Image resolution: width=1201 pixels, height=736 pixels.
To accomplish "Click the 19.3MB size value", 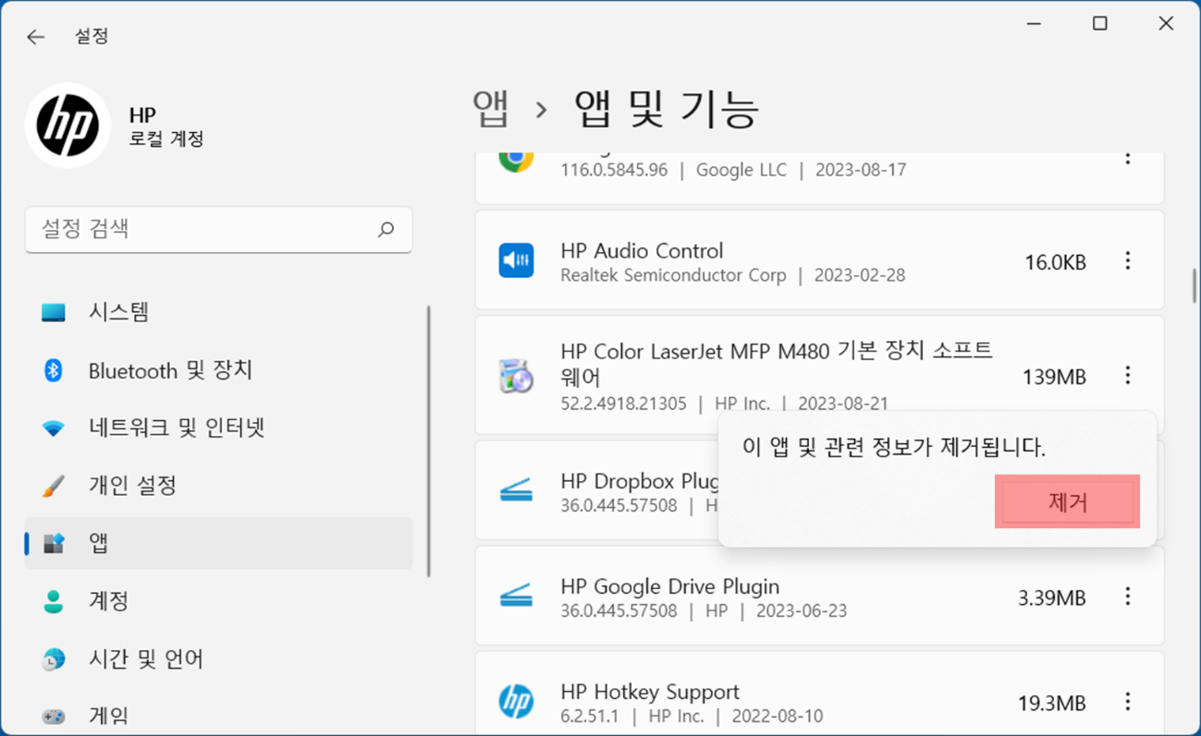I will [1052, 704].
